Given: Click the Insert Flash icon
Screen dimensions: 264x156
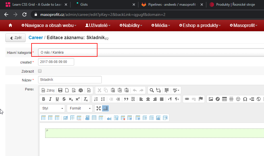Looking at the screenshot, I should coord(218,99).
